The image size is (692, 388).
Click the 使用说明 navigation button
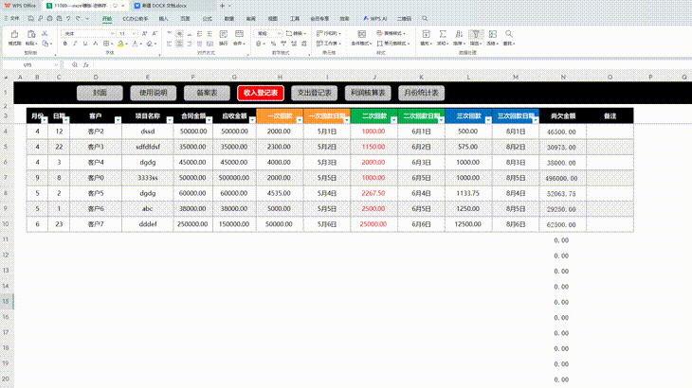154,93
